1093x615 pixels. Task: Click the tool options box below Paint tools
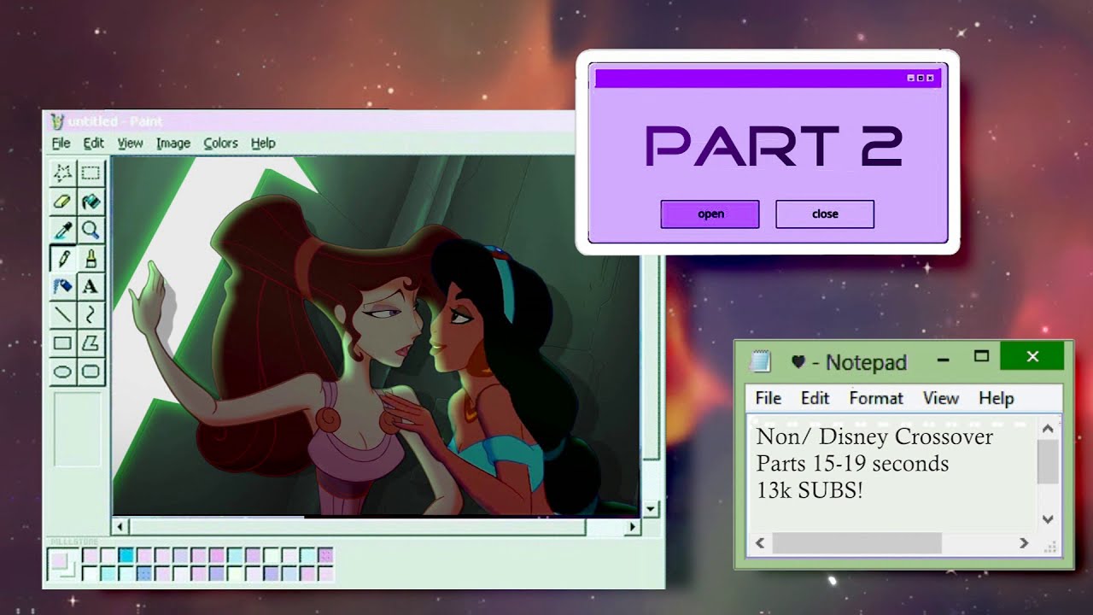[78, 430]
